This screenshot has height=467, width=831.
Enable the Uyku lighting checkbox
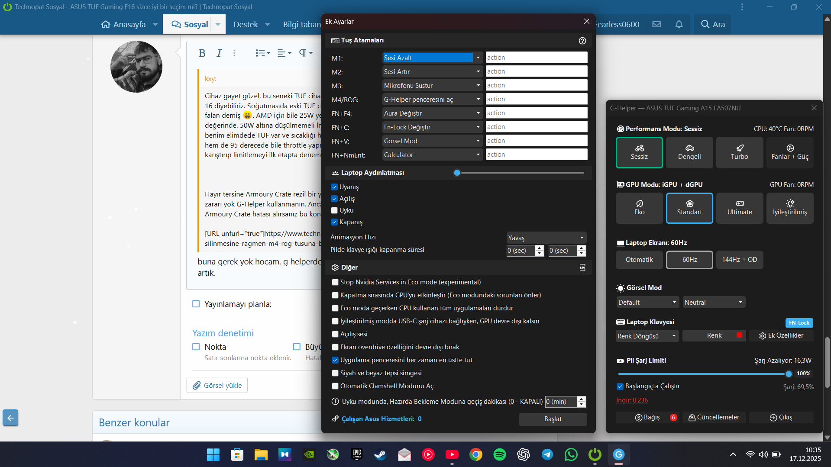[x=334, y=210]
